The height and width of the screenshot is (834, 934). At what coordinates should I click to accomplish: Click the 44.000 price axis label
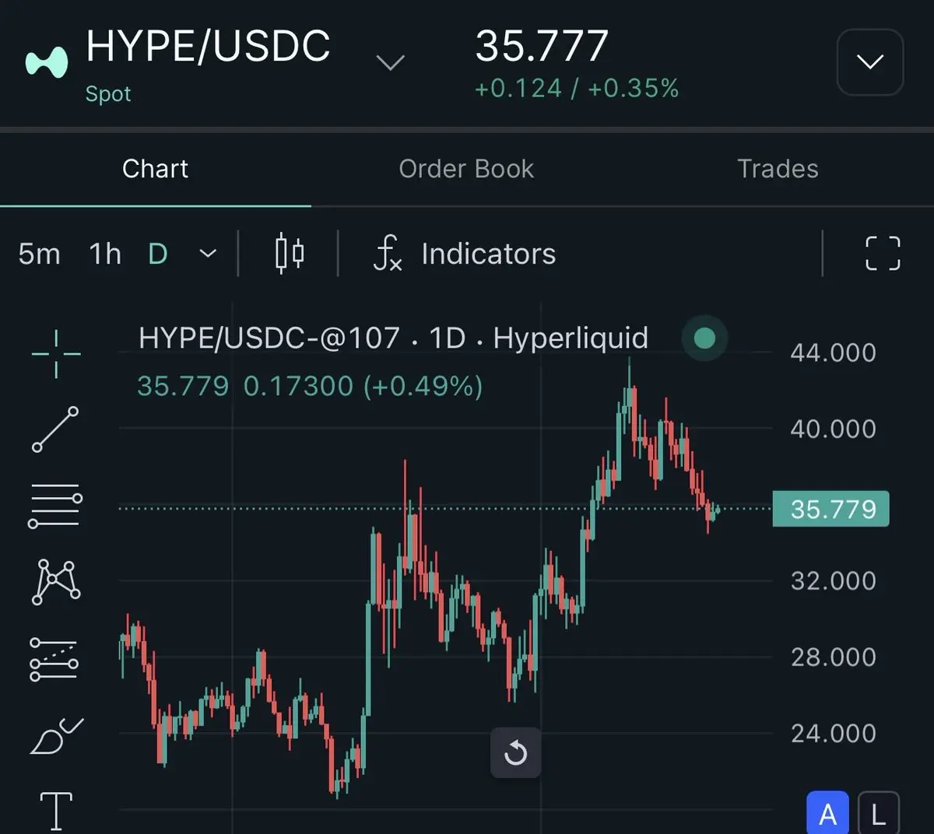point(834,352)
